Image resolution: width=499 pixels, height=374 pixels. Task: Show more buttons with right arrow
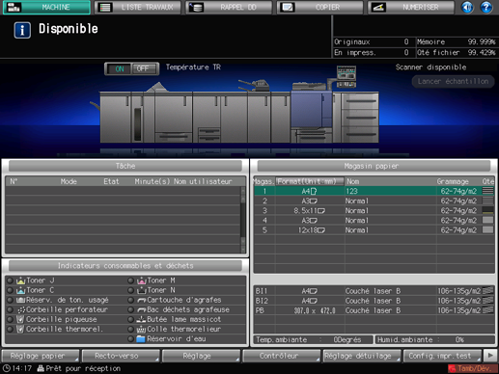[490, 356]
